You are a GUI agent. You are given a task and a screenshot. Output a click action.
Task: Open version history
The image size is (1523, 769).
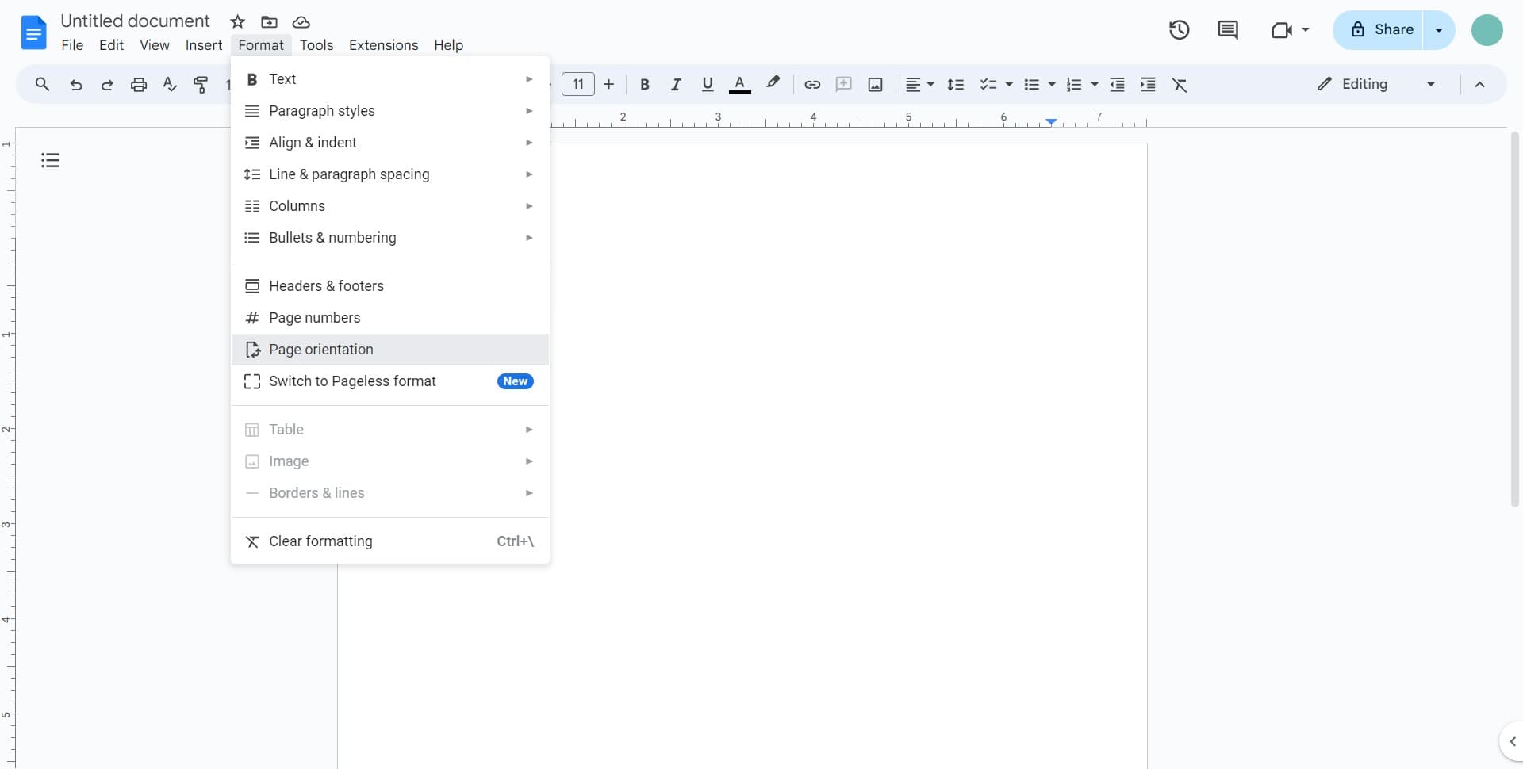pos(1179,29)
